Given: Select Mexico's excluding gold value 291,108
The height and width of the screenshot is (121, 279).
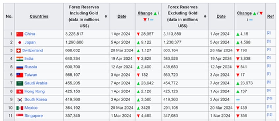Looking at the screenshot, I should [x=170, y=108].
